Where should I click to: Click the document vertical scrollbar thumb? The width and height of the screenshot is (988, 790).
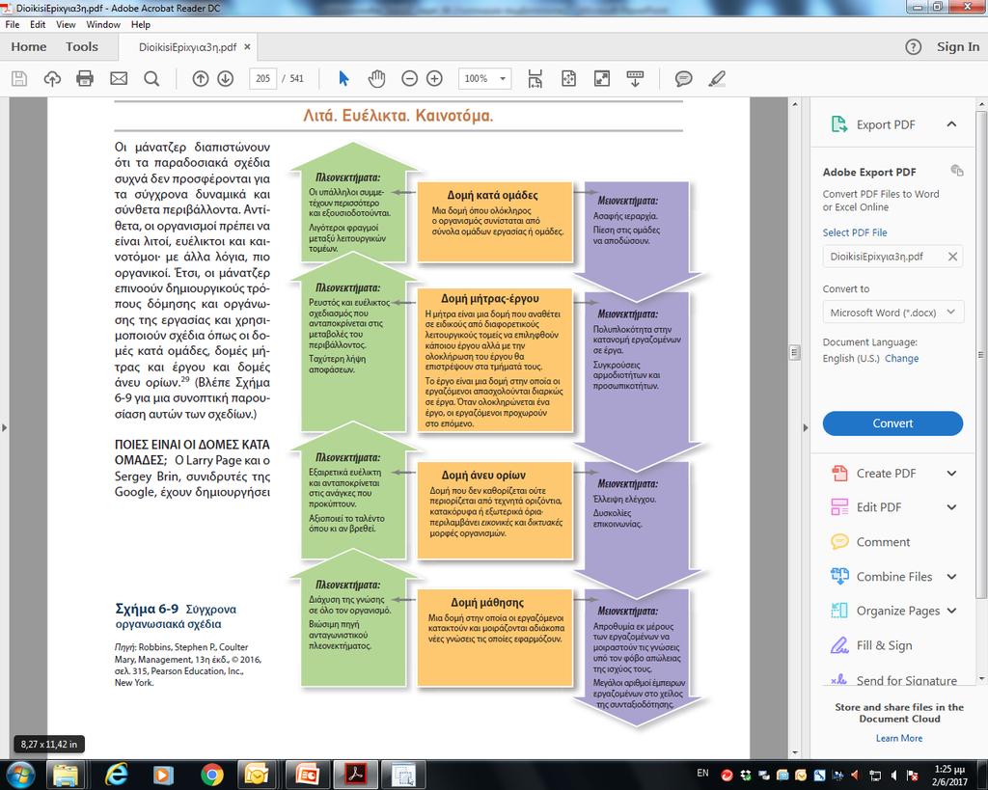[795, 353]
